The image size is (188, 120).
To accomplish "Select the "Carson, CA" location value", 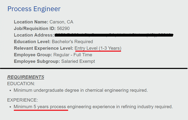I will click(x=62, y=22).
